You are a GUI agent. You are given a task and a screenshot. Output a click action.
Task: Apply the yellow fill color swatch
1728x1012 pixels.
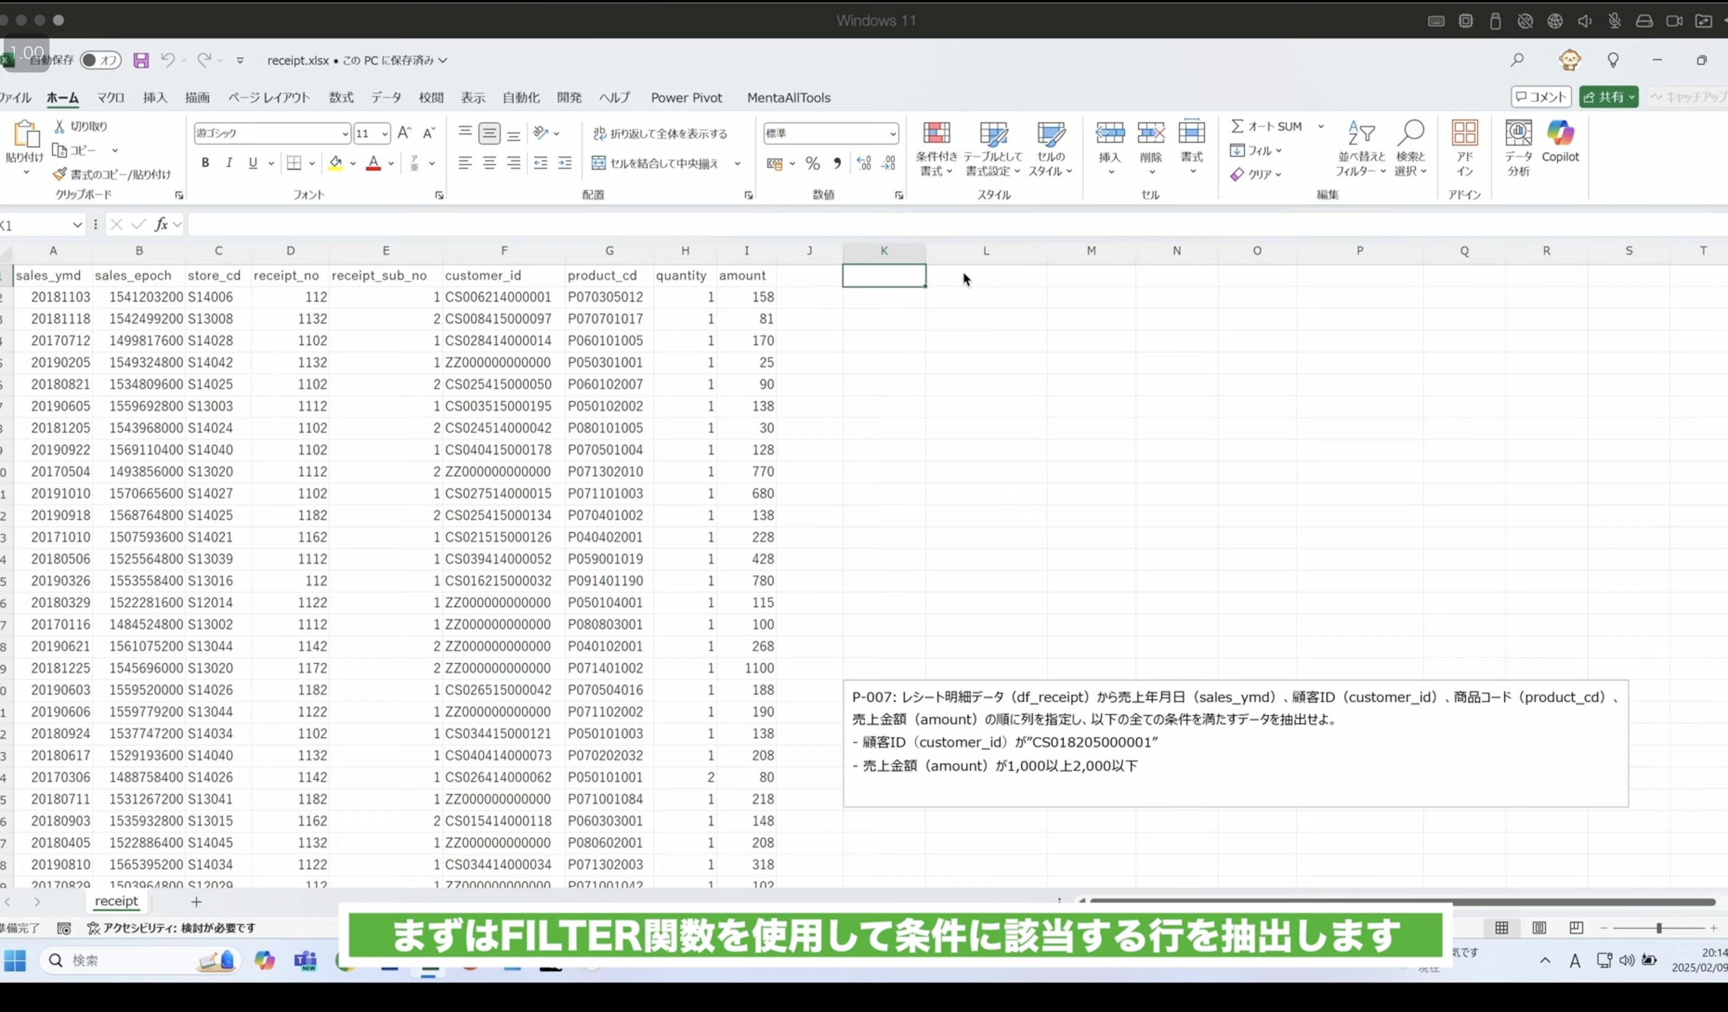[x=335, y=163]
